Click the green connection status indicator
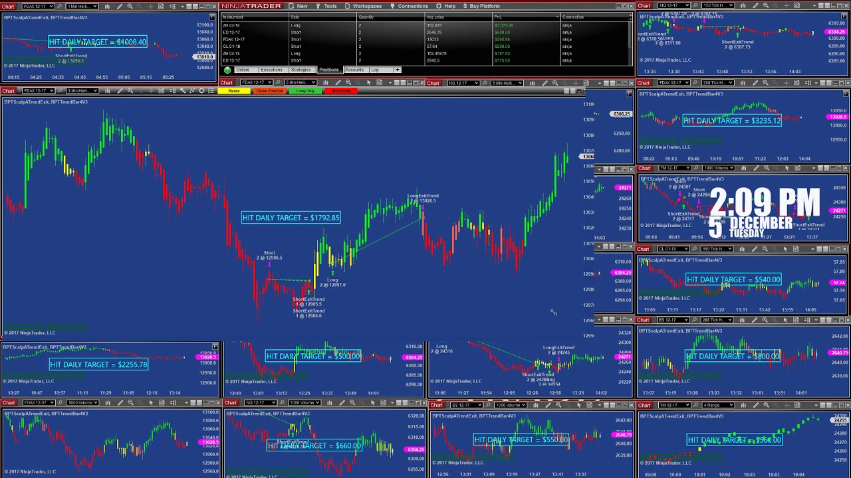851x478 pixels. pyautogui.click(x=227, y=70)
